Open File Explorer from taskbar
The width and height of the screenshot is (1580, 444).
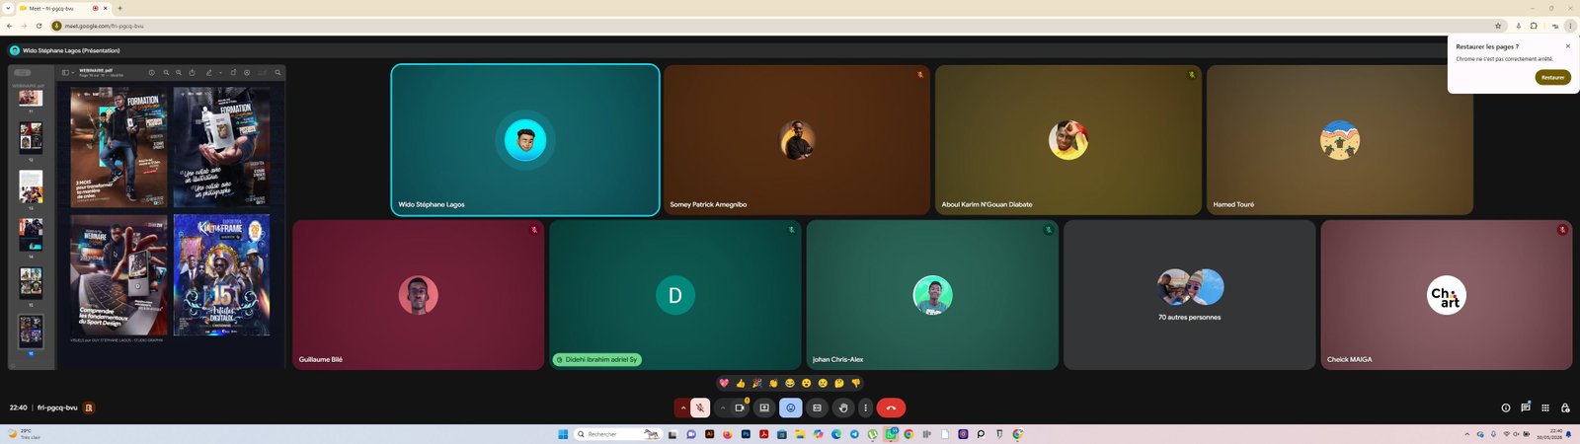800,434
